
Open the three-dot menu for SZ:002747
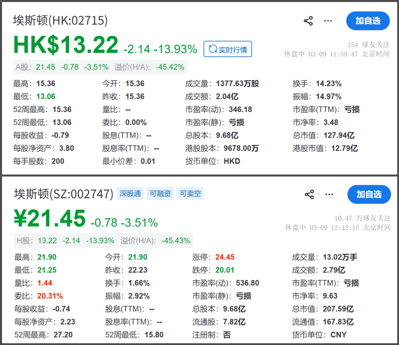[329, 194]
